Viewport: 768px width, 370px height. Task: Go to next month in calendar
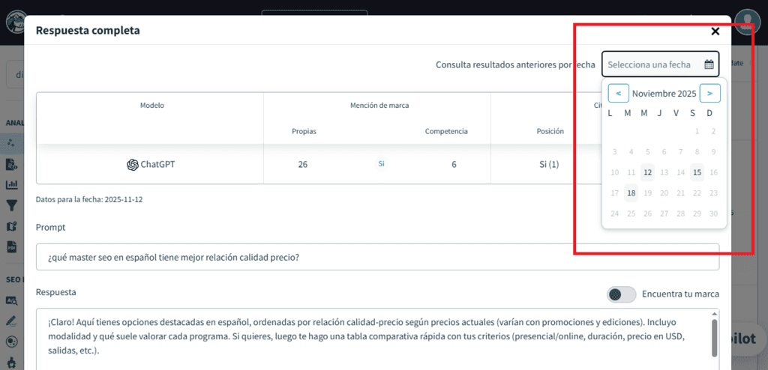[709, 93]
